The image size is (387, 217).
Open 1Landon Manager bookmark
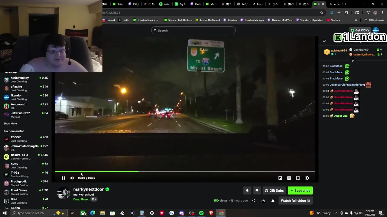point(252,20)
